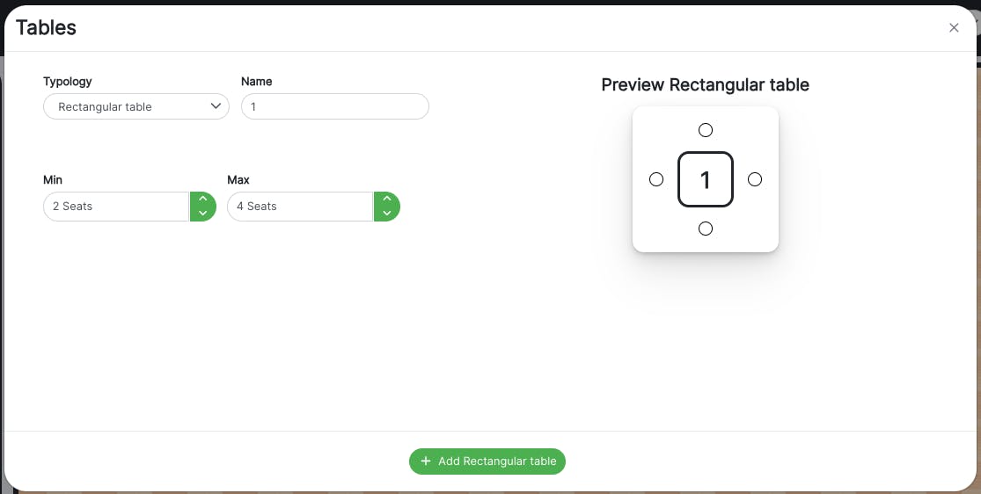Click the plus icon on Add button
This screenshot has height=494, width=981.
(426, 461)
